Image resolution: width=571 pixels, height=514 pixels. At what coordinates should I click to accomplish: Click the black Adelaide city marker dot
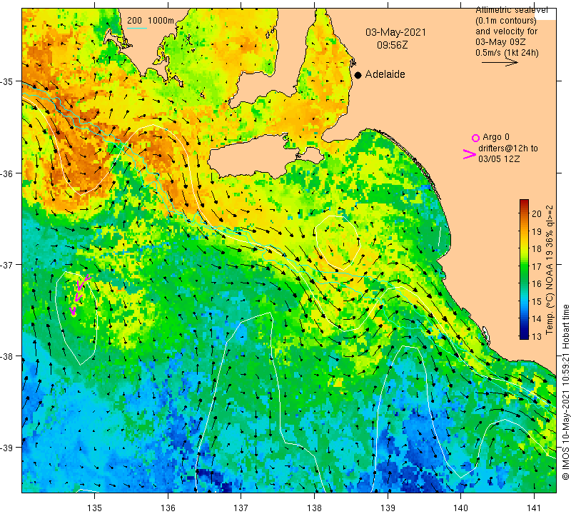358,75
